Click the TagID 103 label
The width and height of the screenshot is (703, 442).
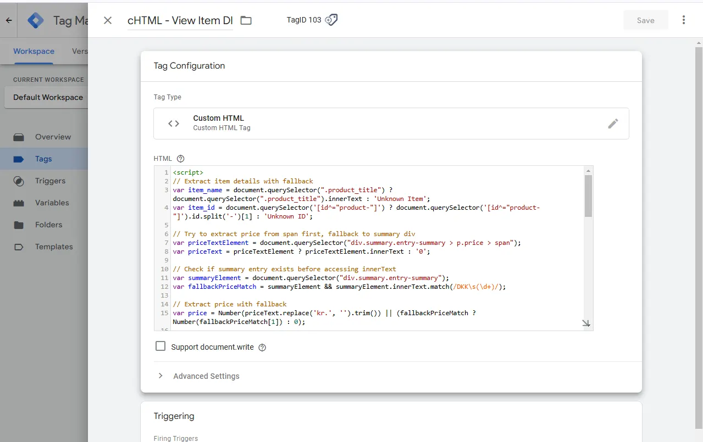304,20
